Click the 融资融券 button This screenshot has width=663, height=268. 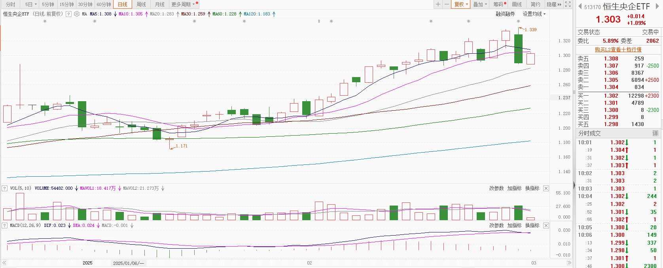coord(505,14)
